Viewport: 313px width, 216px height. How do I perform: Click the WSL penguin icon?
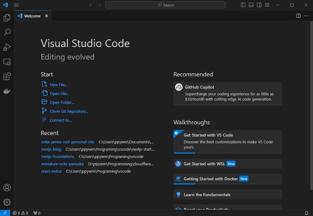[178, 164]
